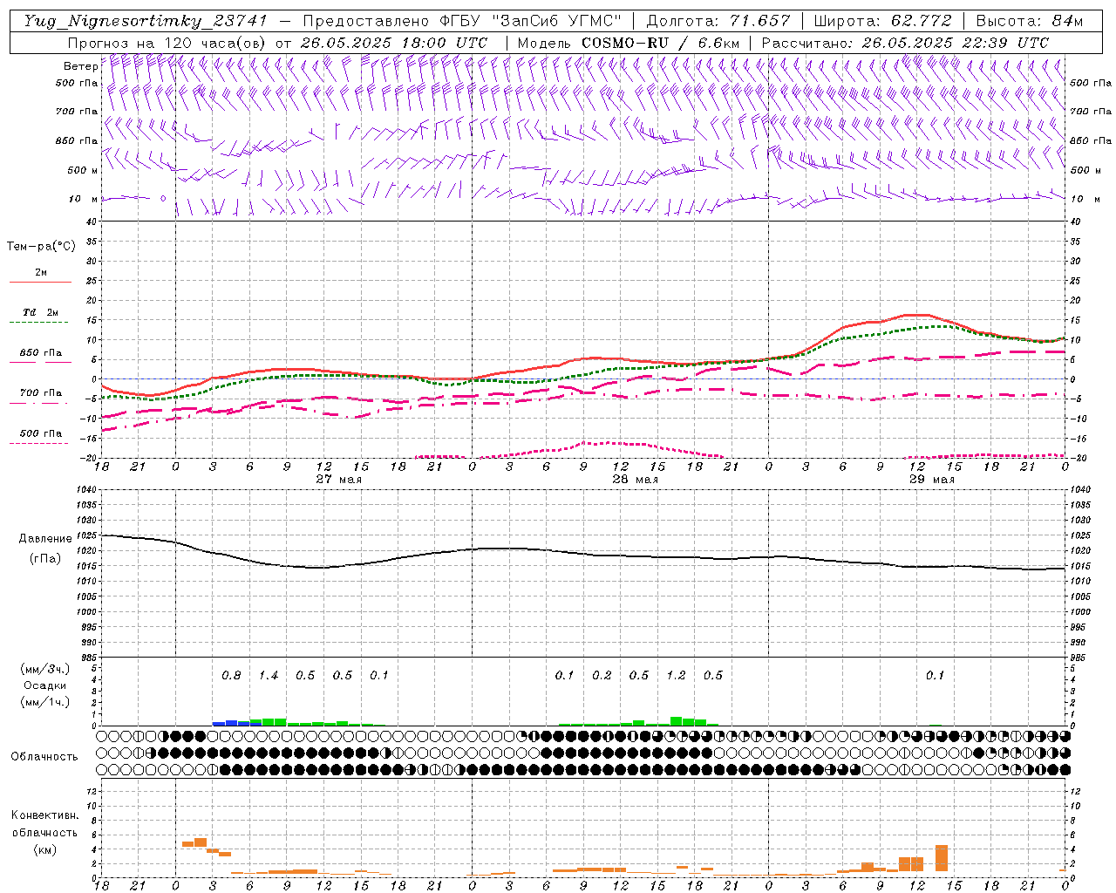Click the "(мм/3ч.)" unit label

tap(45, 669)
